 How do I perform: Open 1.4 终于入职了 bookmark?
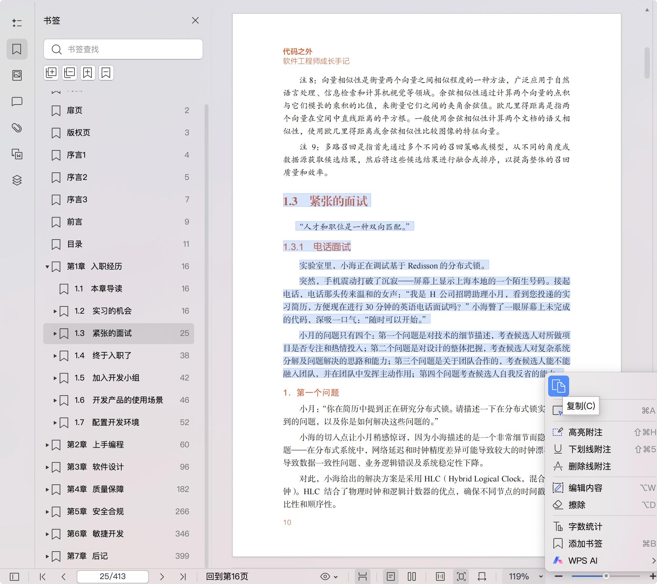pyautogui.click(x=111, y=356)
